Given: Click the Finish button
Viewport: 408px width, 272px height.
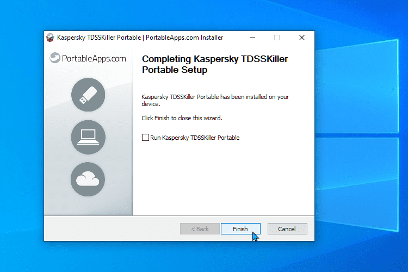Looking at the screenshot, I should (240, 229).
